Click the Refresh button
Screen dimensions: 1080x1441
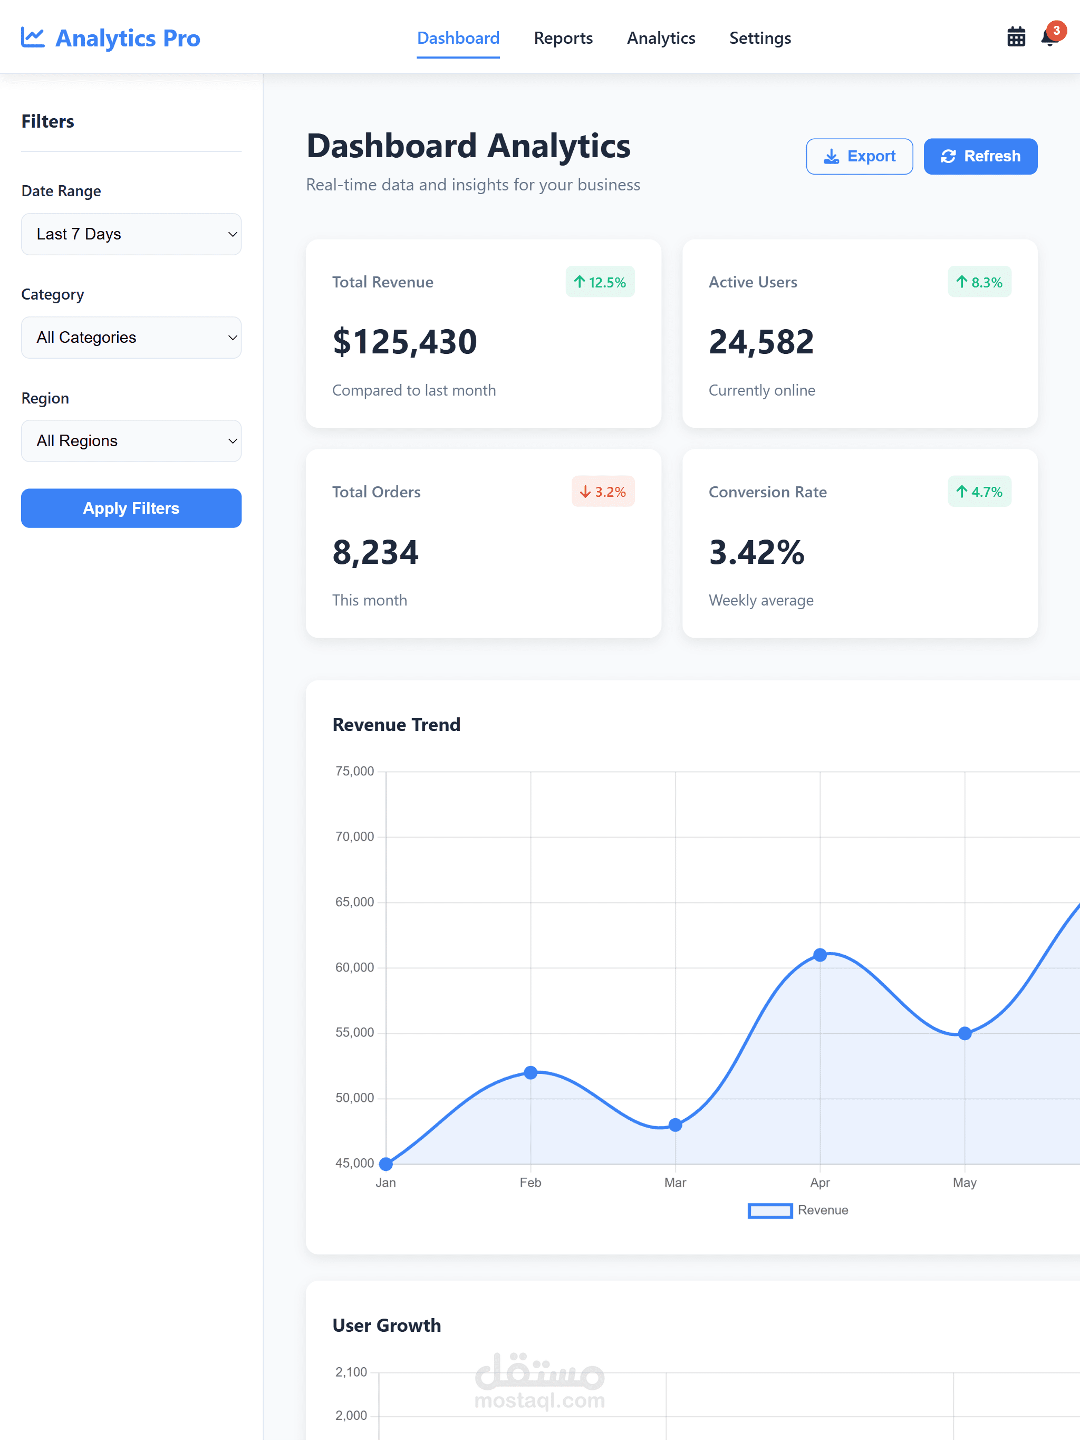click(980, 156)
